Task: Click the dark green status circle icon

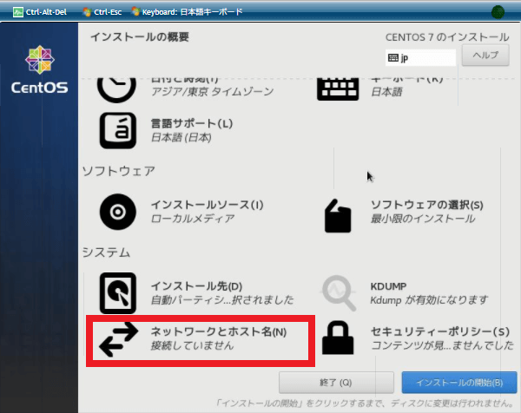Action: [498, 12]
